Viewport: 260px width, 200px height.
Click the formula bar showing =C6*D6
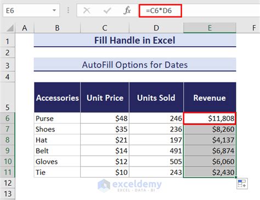click(x=199, y=10)
